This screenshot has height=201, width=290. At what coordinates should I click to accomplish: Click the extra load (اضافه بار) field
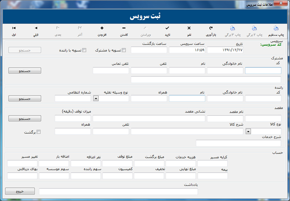point(54,164)
